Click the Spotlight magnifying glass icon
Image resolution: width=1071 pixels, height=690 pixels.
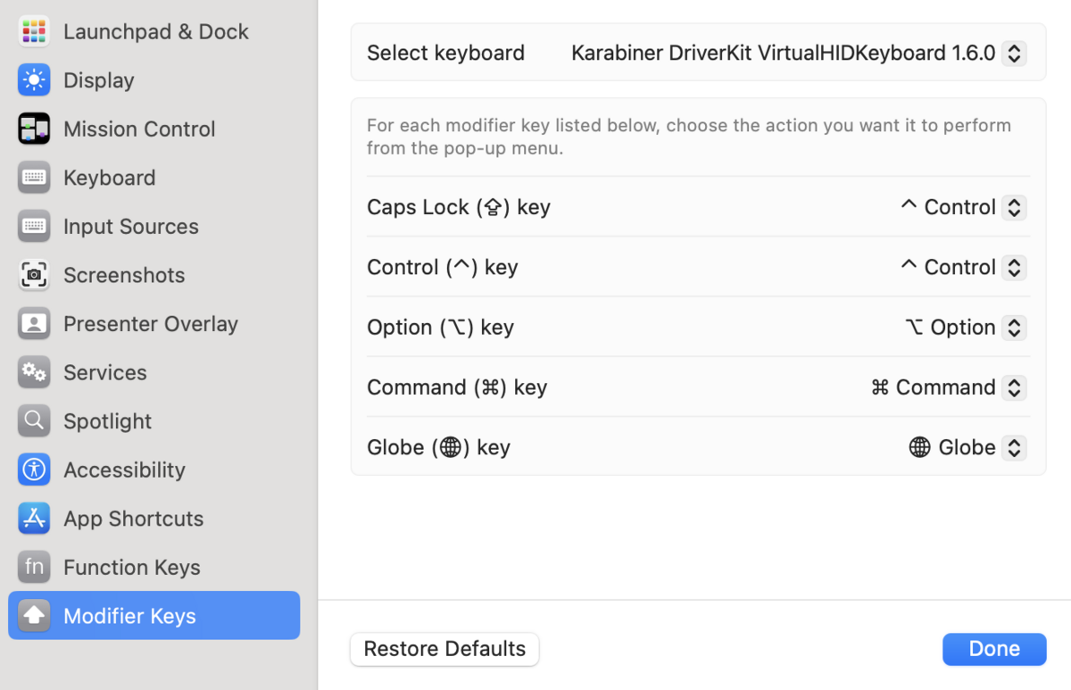[34, 420]
